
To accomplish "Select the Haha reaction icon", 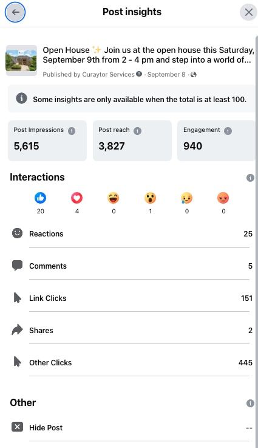I will [x=114, y=198].
